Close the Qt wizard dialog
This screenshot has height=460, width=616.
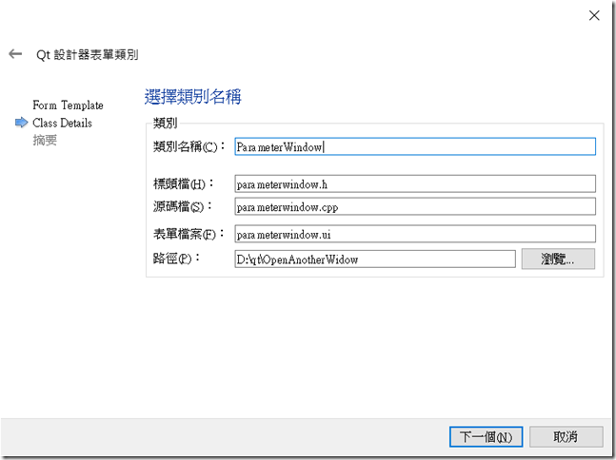click(x=594, y=15)
